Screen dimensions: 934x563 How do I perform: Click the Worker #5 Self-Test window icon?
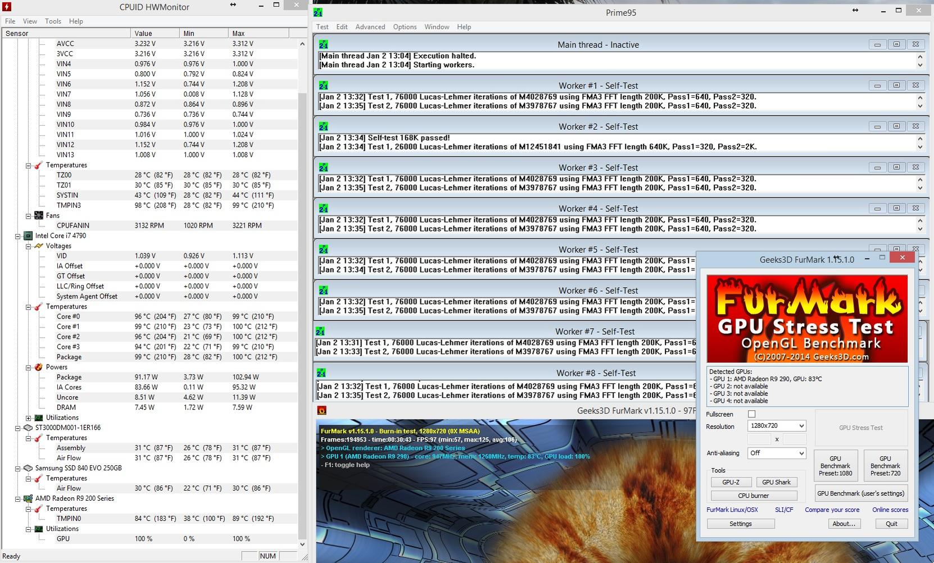[323, 249]
